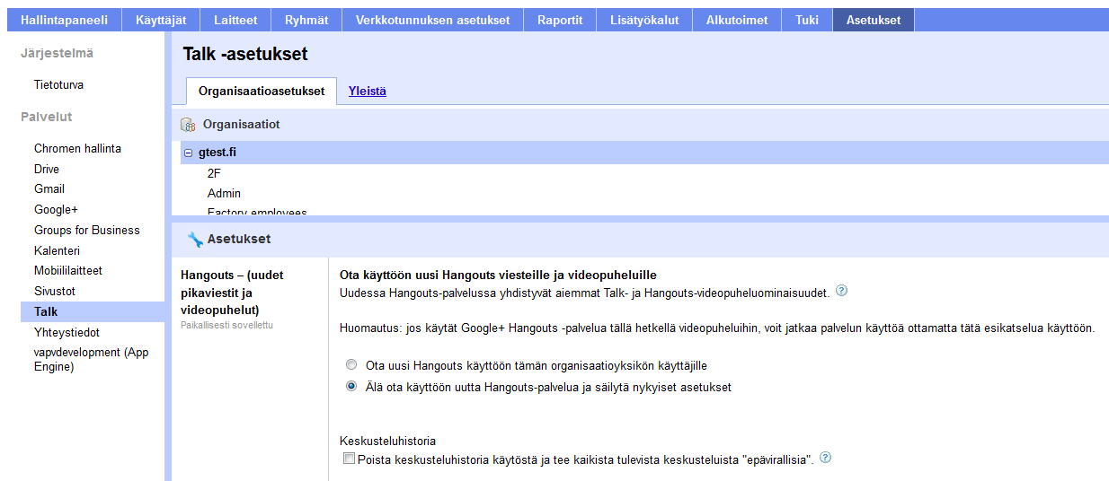Select Factory employees organization unit
This screenshot has height=481, width=1109.
pos(257,213)
